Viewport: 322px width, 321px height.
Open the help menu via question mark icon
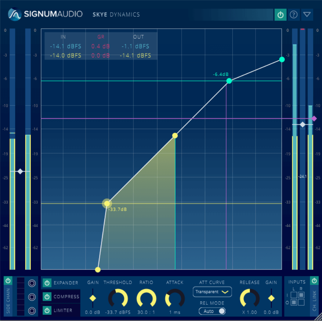[293, 15]
